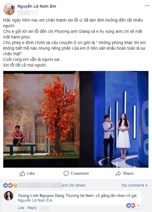Open the attached stage photo
The image size is (152, 212).
[76, 119]
